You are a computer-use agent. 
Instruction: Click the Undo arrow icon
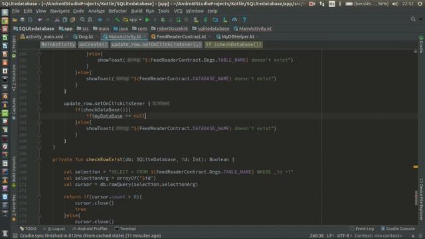pos(40,20)
